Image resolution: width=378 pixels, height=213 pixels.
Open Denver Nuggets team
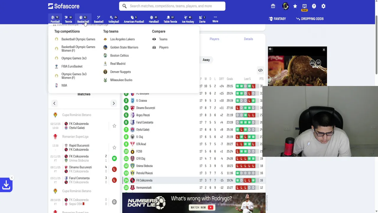117,72
